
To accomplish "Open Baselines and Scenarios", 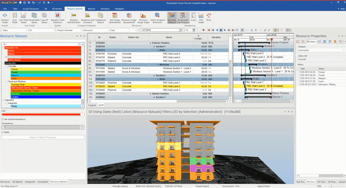I will click(x=88, y=18).
